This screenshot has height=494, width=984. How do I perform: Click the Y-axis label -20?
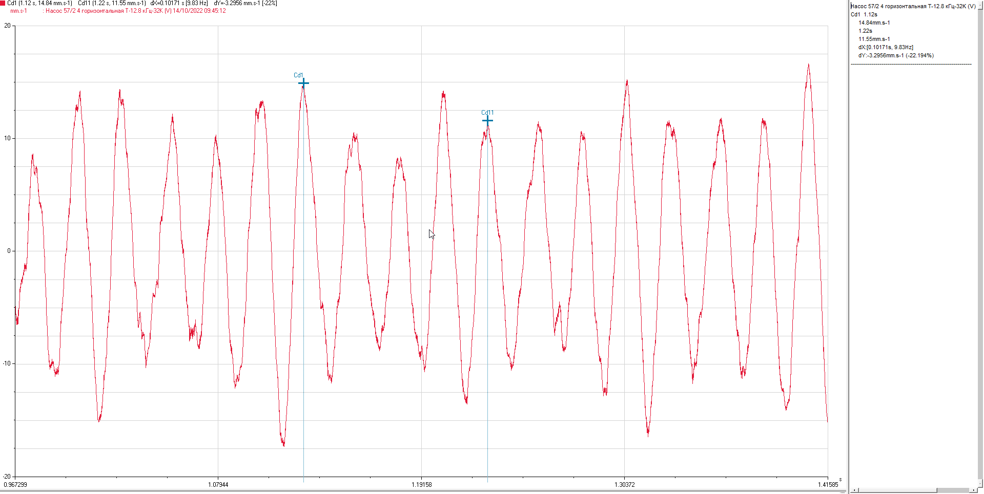click(x=6, y=477)
